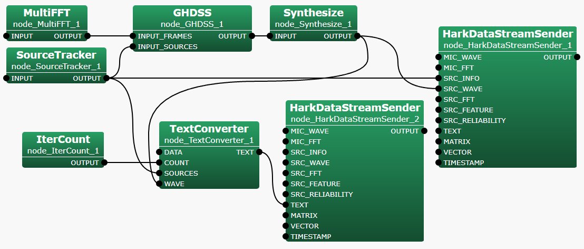Click the INPUT_FRAMES port on GHDSS
The height and width of the screenshot is (249, 584).
(133, 36)
